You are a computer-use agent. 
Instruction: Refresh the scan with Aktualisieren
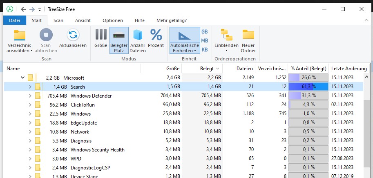tap(73, 38)
